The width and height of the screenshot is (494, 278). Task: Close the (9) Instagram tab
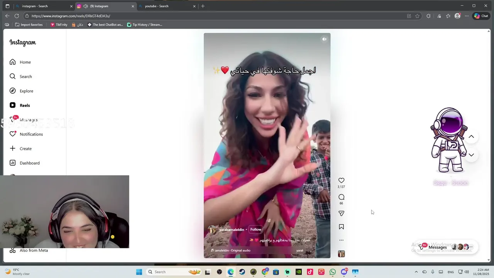(x=133, y=6)
